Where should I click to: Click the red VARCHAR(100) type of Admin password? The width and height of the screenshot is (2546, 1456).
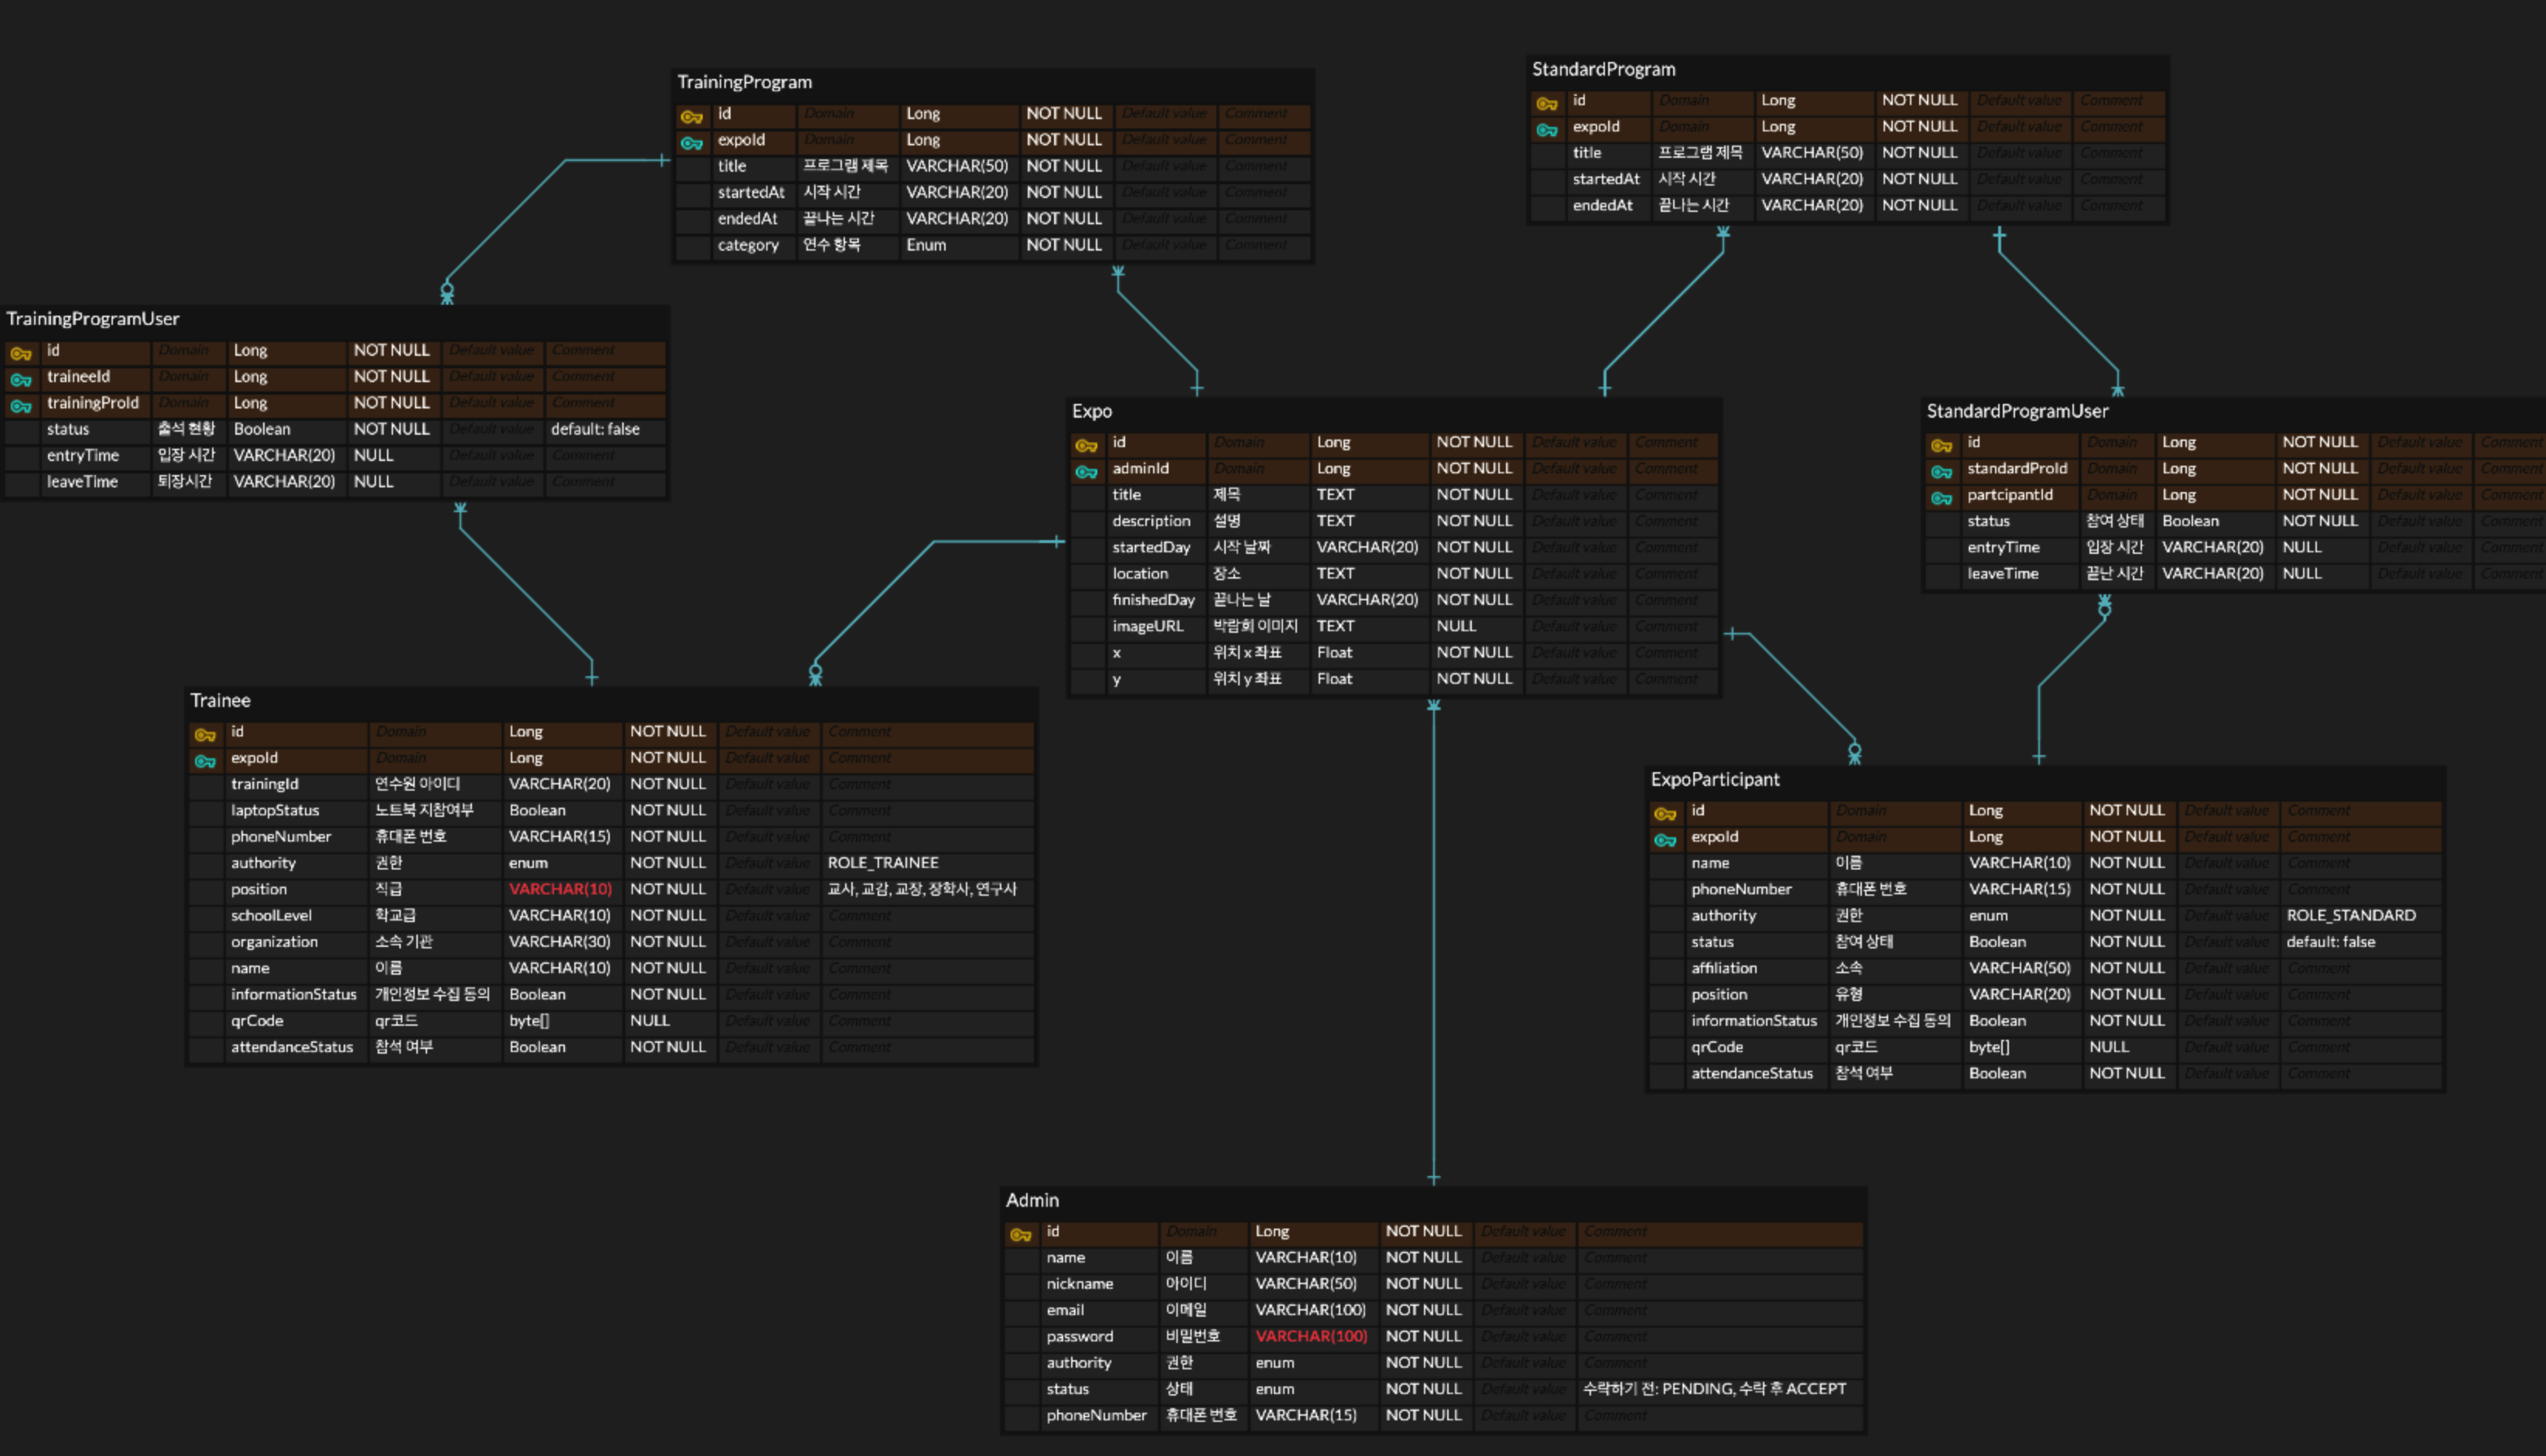coord(1310,1336)
